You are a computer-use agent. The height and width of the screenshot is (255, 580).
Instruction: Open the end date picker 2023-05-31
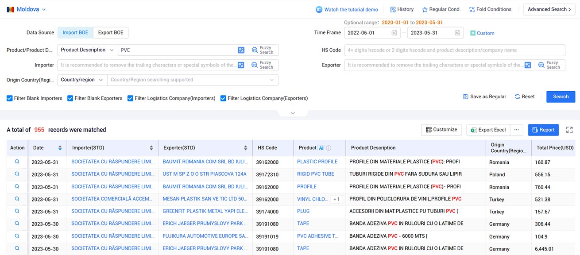pos(435,33)
